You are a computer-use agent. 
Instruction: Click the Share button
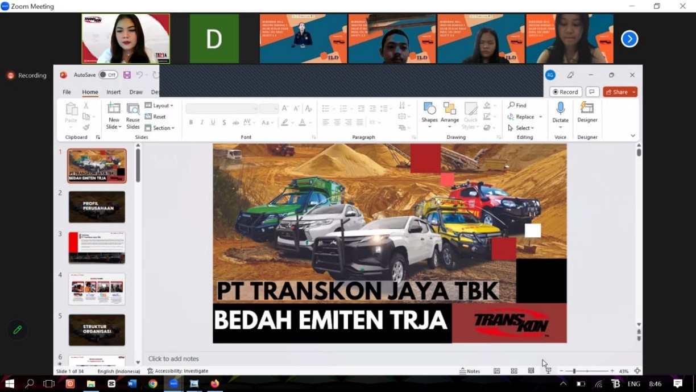pyautogui.click(x=620, y=92)
